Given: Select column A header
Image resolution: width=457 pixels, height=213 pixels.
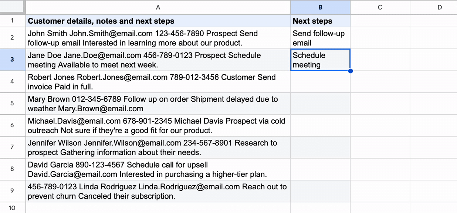Looking at the screenshot, I should (x=158, y=7).
